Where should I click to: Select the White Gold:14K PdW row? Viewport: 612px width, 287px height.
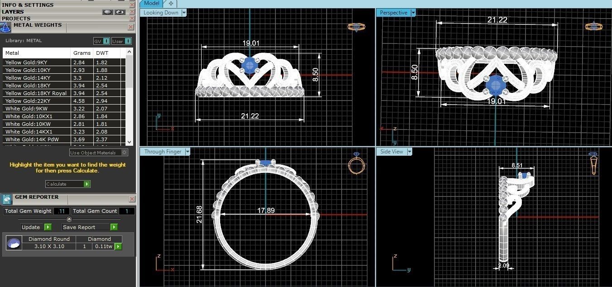64,139
